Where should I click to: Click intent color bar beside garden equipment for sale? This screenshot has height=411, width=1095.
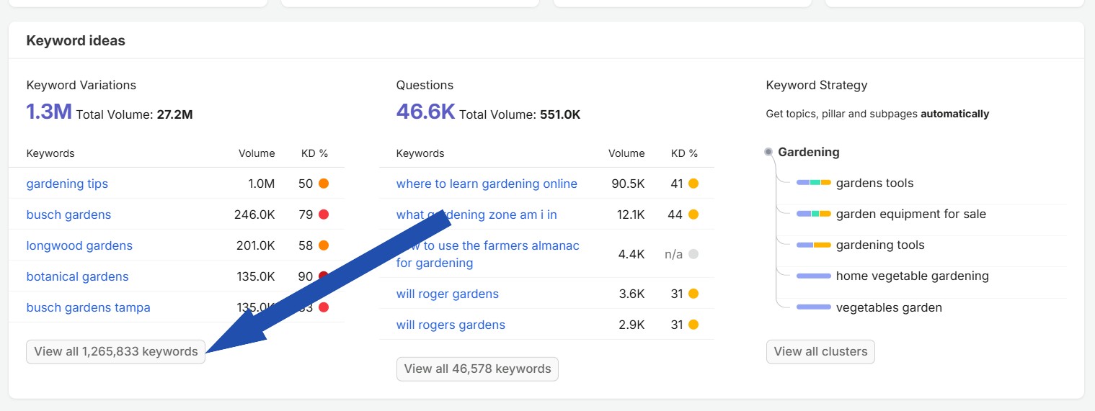point(814,214)
